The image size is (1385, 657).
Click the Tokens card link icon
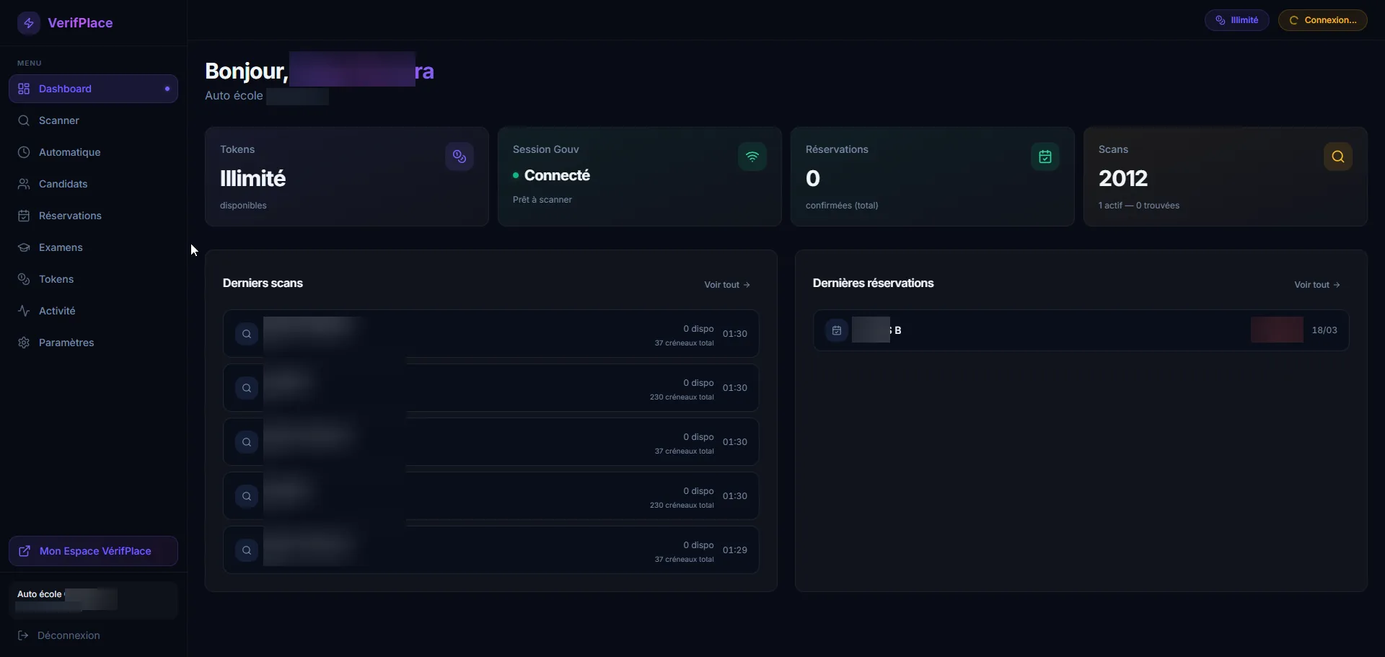pyautogui.click(x=460, y=156)
